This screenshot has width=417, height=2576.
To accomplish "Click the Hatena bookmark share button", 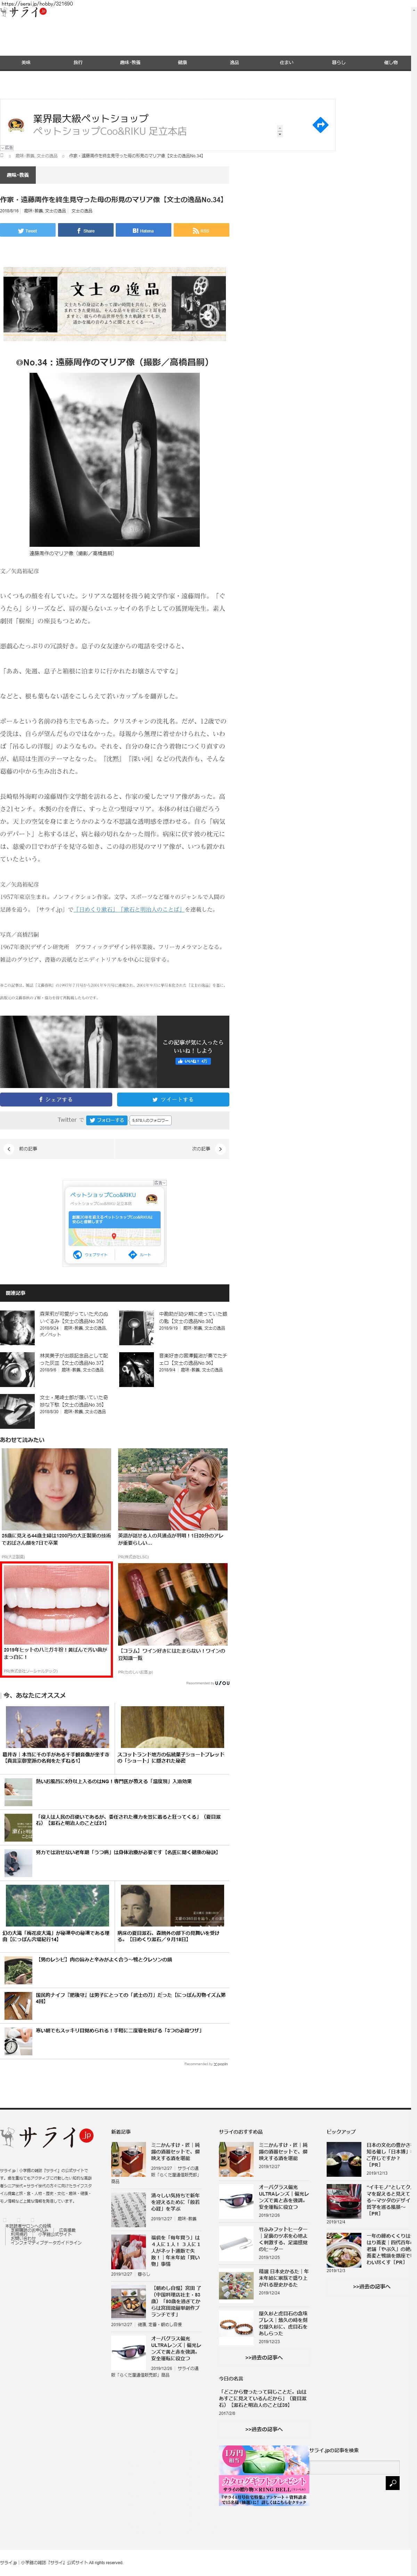I will pos(144,230).
